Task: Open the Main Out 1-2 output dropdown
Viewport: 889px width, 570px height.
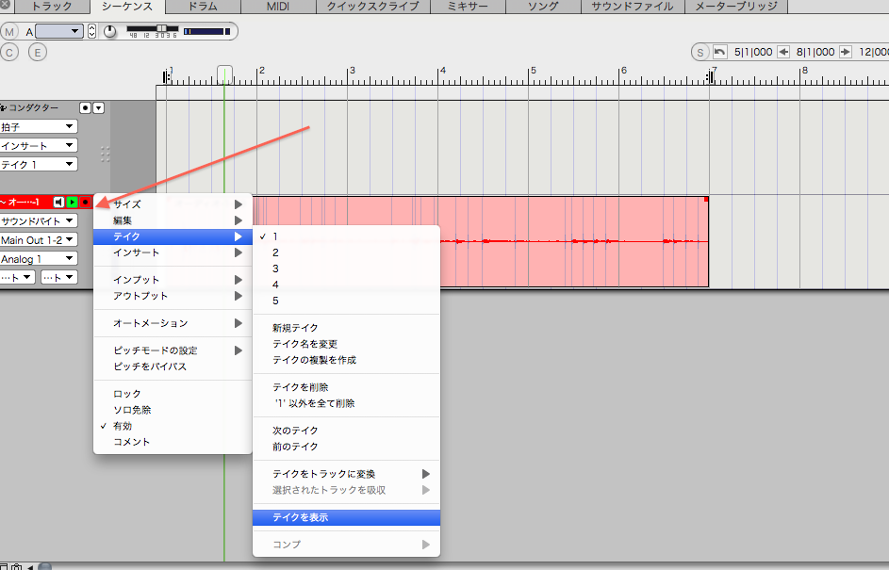Action: click(x=39, y=239)
